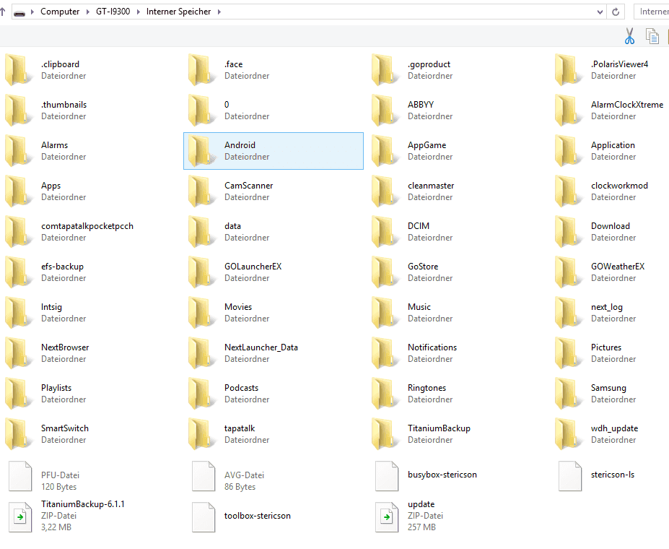Viewport: 669px width, 549px height.
Task: Select the .PolarisViewer4 folder icon
Action: coord(569,70)
